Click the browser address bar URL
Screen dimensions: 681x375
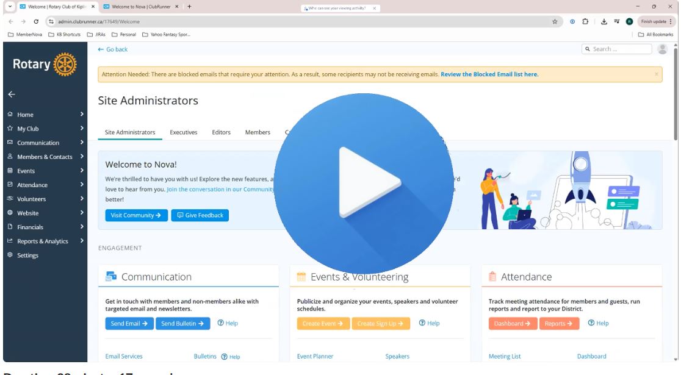99,21
